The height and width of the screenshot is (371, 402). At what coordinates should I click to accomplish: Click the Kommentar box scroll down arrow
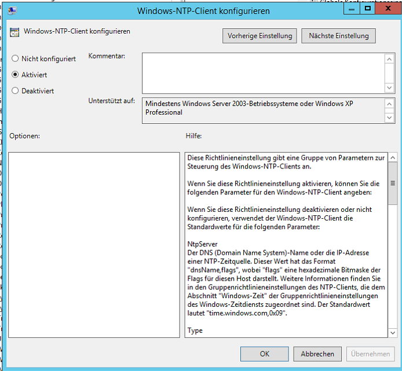(389, 87)
